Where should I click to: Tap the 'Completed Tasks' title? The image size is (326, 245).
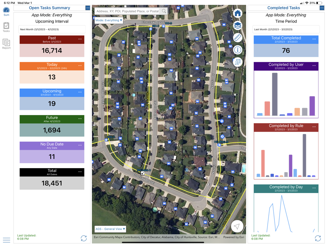pyautogui.click(x=284, y=8)
